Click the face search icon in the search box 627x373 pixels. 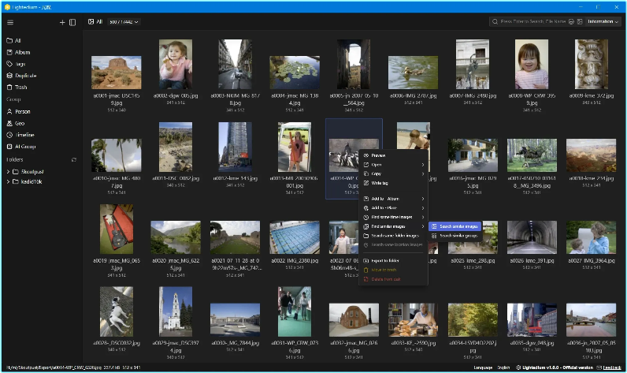point(571,21)
